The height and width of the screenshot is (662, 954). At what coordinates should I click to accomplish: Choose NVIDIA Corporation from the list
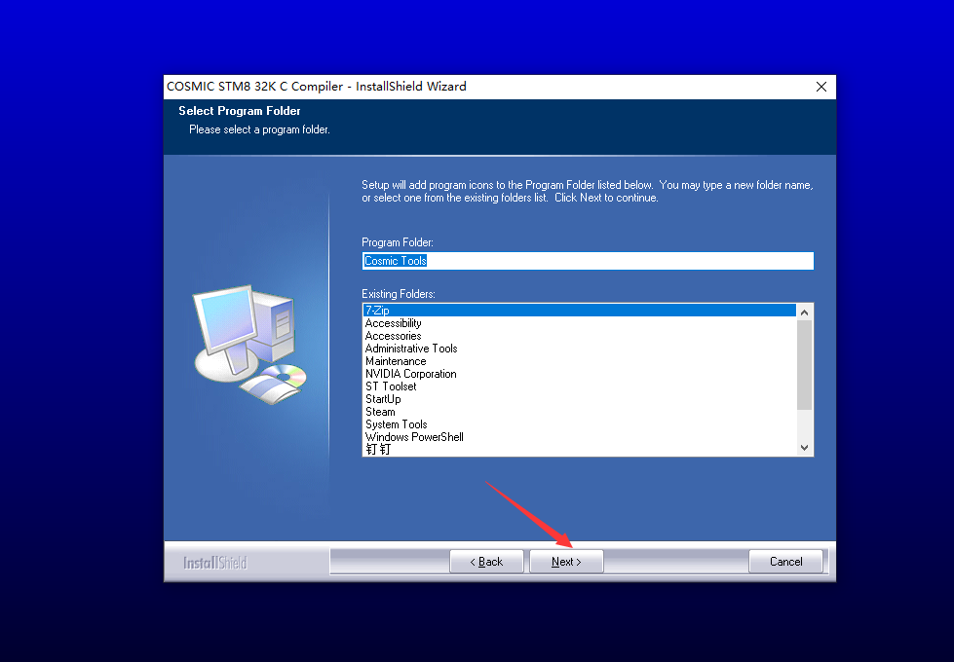pyautogui.click(x=579, y=374)
